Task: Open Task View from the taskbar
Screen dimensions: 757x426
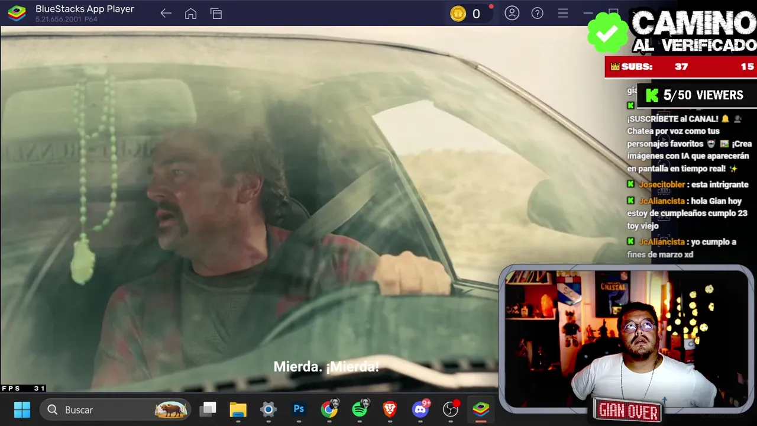Action: (x=208, y=409)
